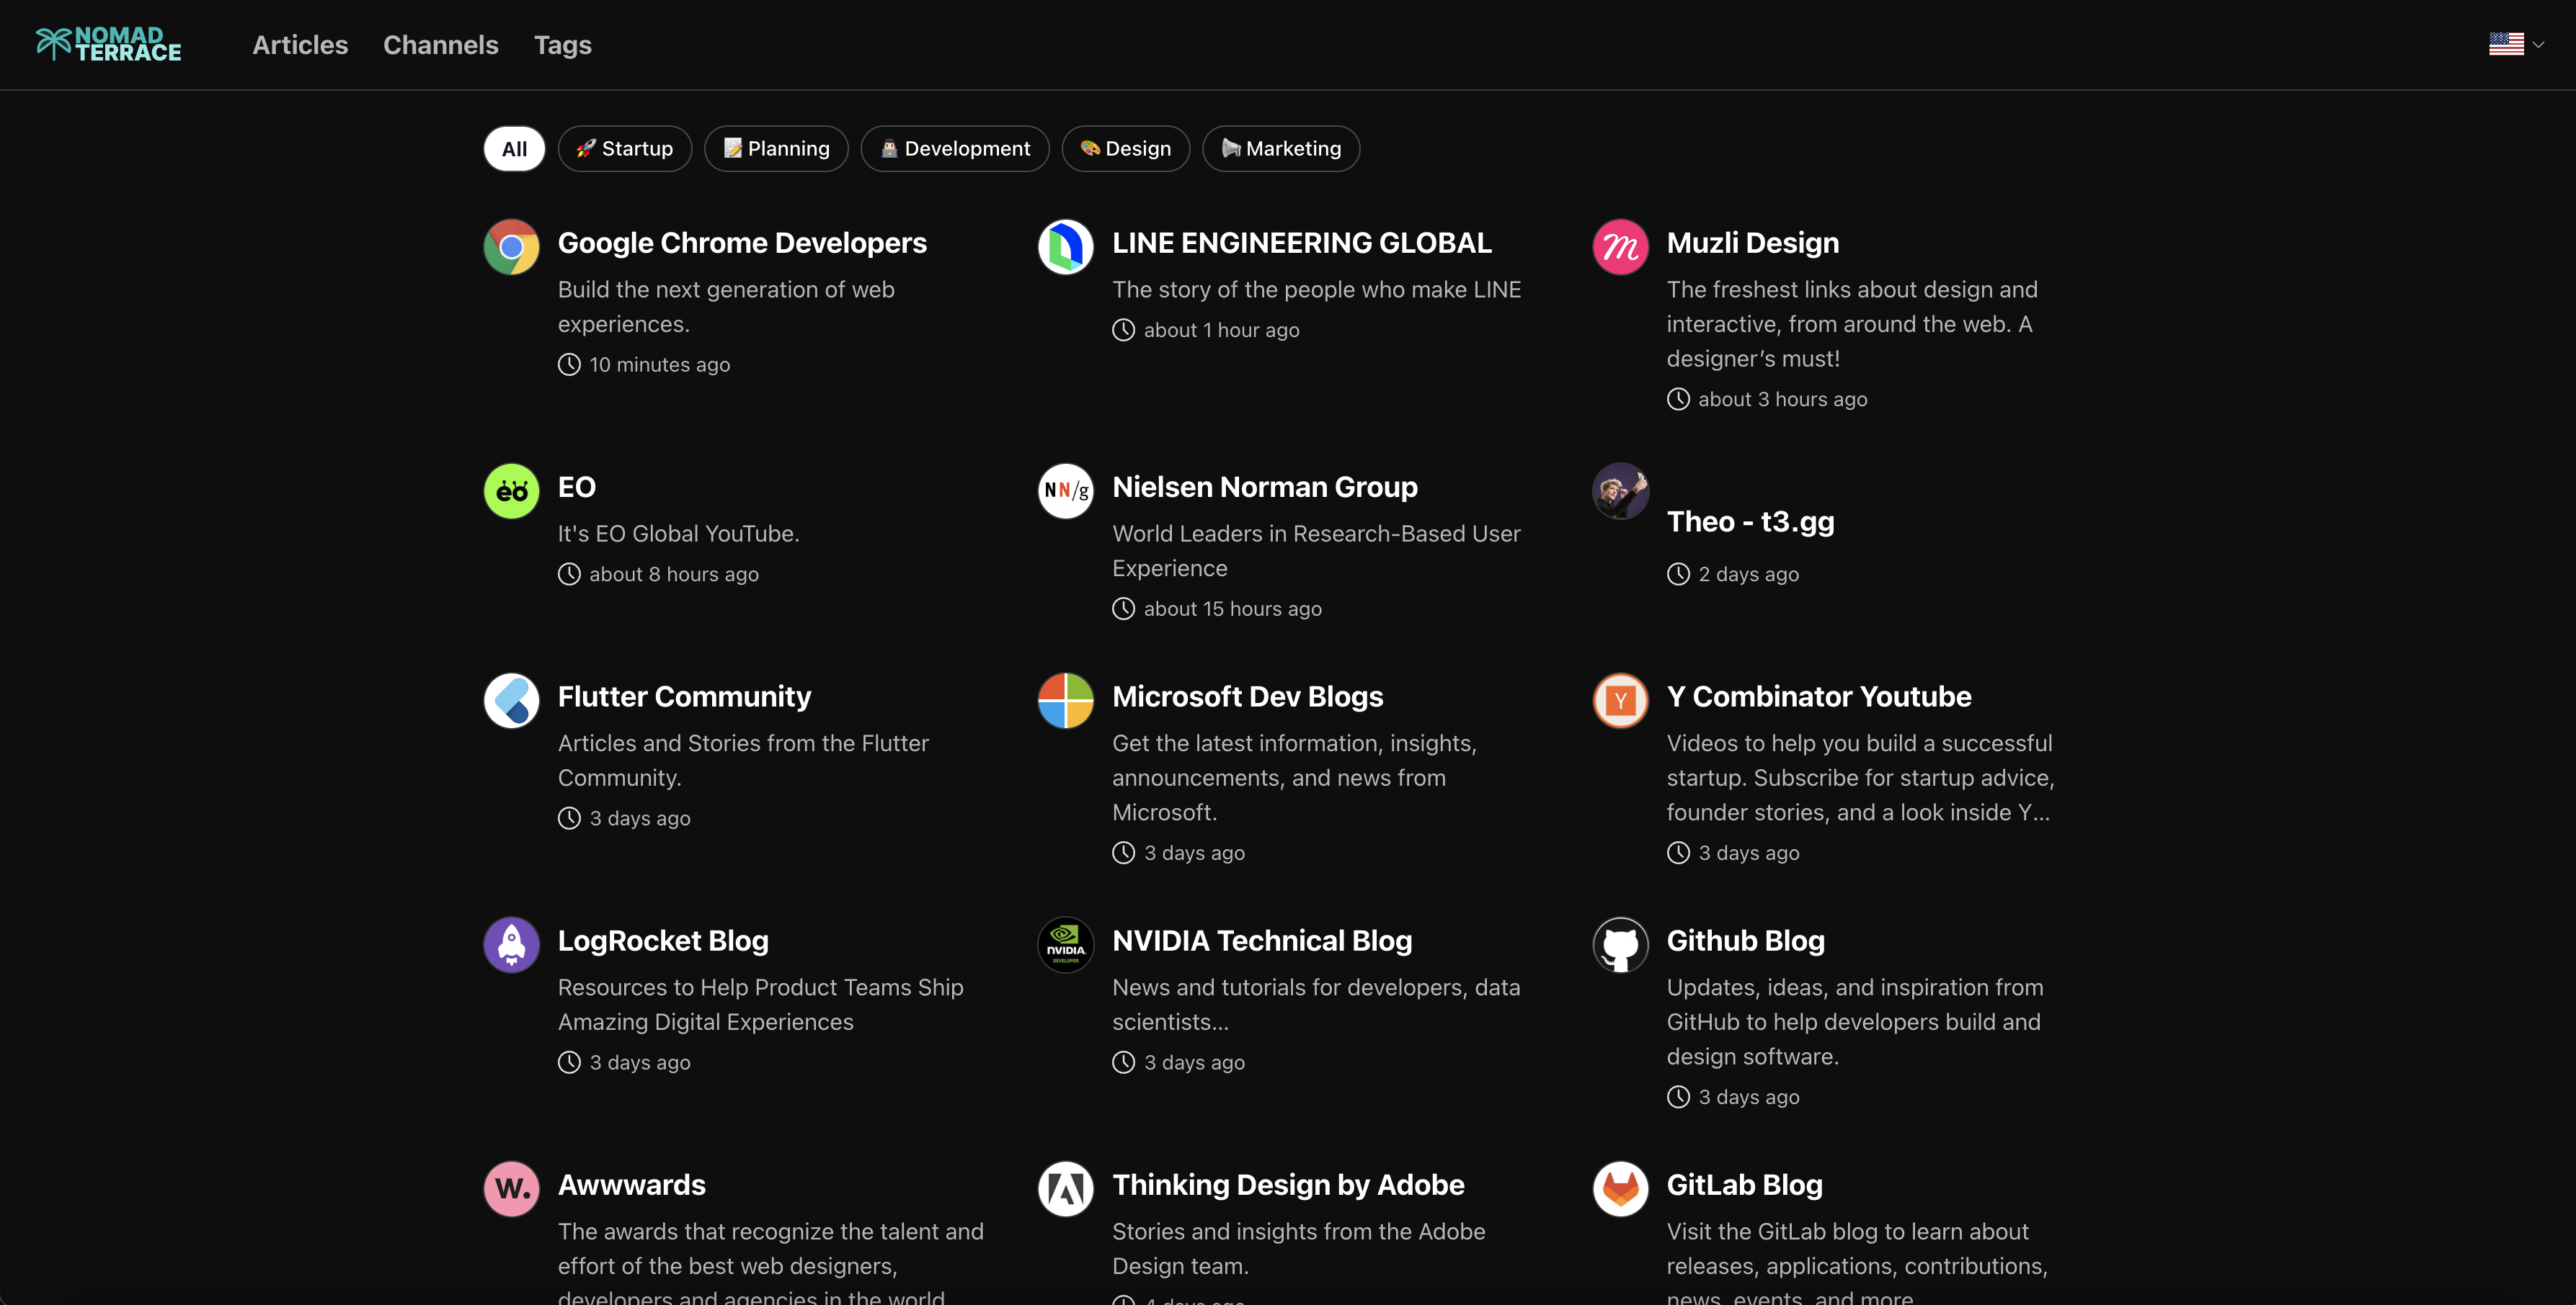Open LogRocket Blog channel title
Screen dimensions: 2576x1305
pyautogui.click(x=663, y=941)
